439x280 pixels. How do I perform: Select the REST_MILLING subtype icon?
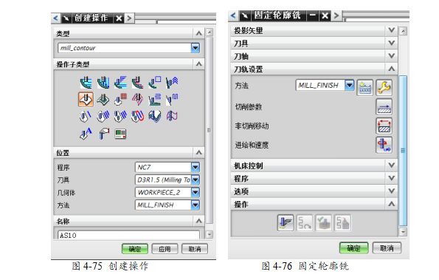click(137, 83)
